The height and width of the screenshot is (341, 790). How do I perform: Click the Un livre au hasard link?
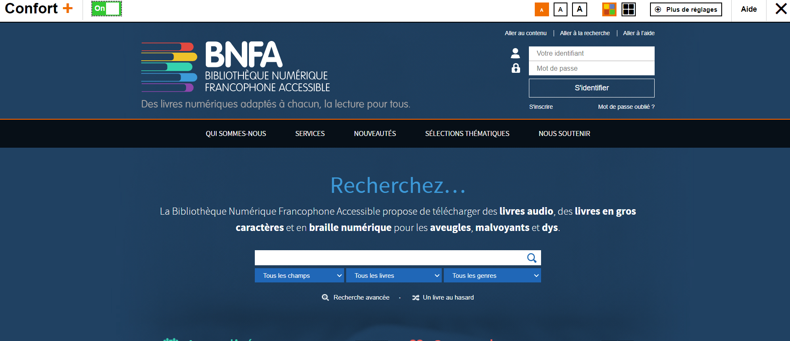pos(448,297)
